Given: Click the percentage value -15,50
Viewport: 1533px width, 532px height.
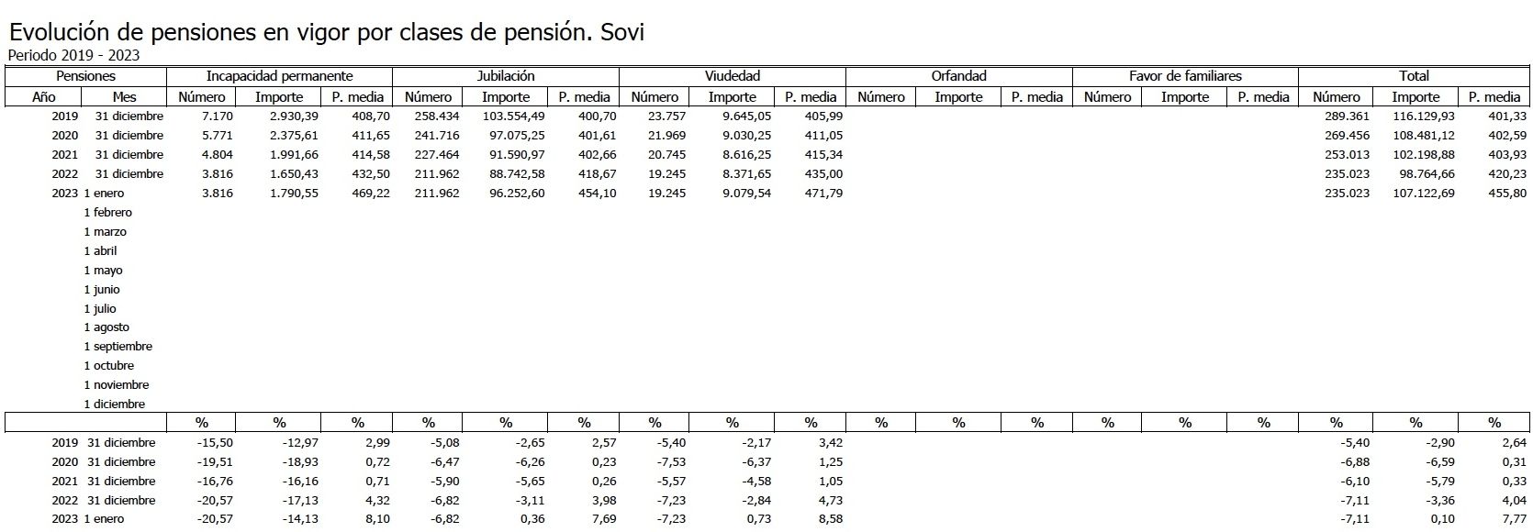Looking at the screenshot, I should (216, 443).
